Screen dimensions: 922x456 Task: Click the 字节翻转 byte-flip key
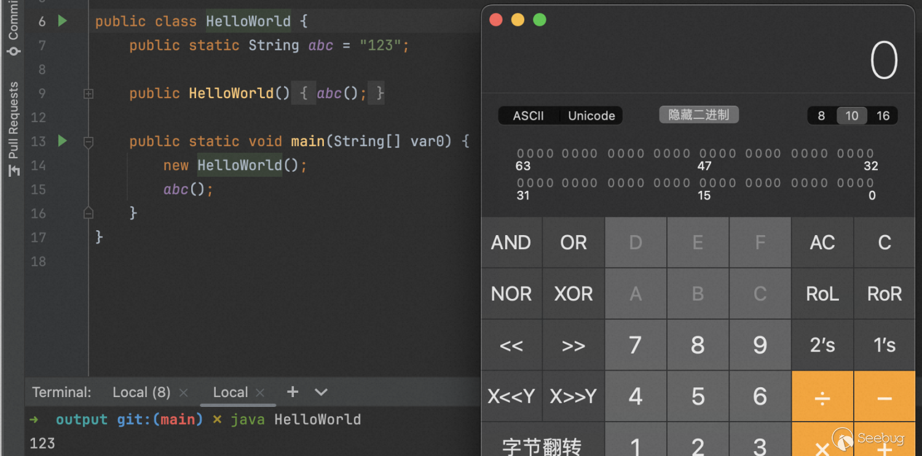(543, 439)
